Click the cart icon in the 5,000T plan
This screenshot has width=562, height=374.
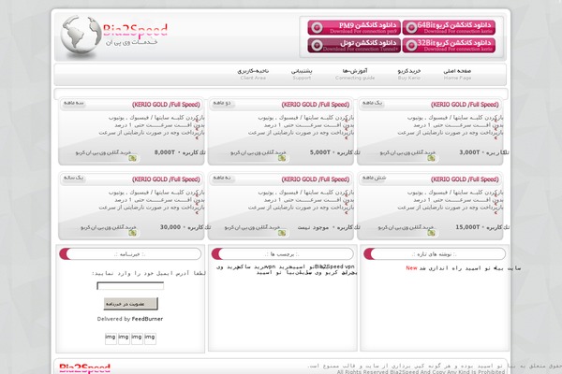[x=282, y=158]
